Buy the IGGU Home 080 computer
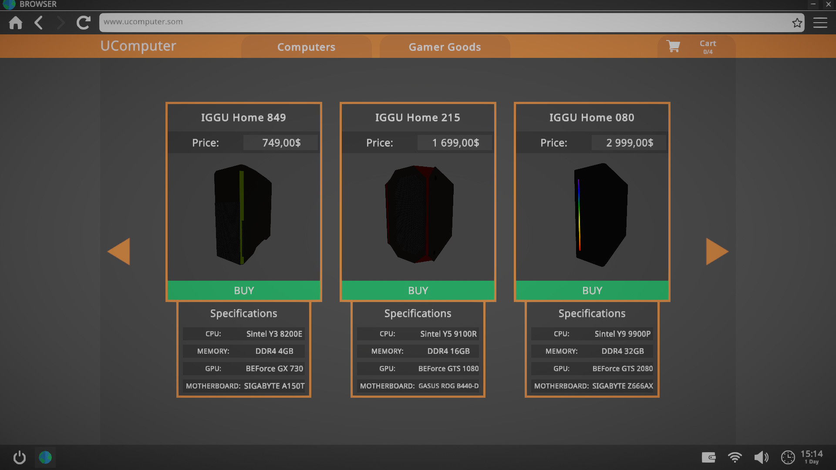 tap(592, 290)
